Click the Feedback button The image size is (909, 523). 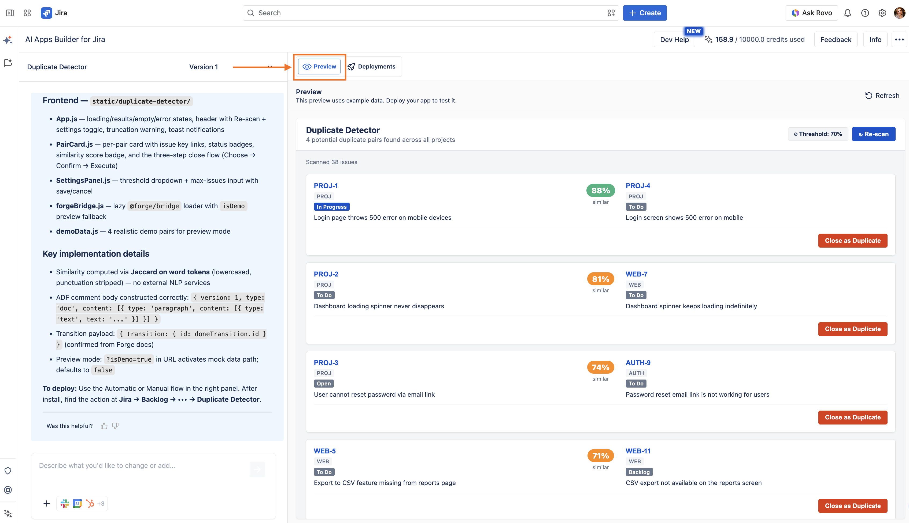(836, 40)
